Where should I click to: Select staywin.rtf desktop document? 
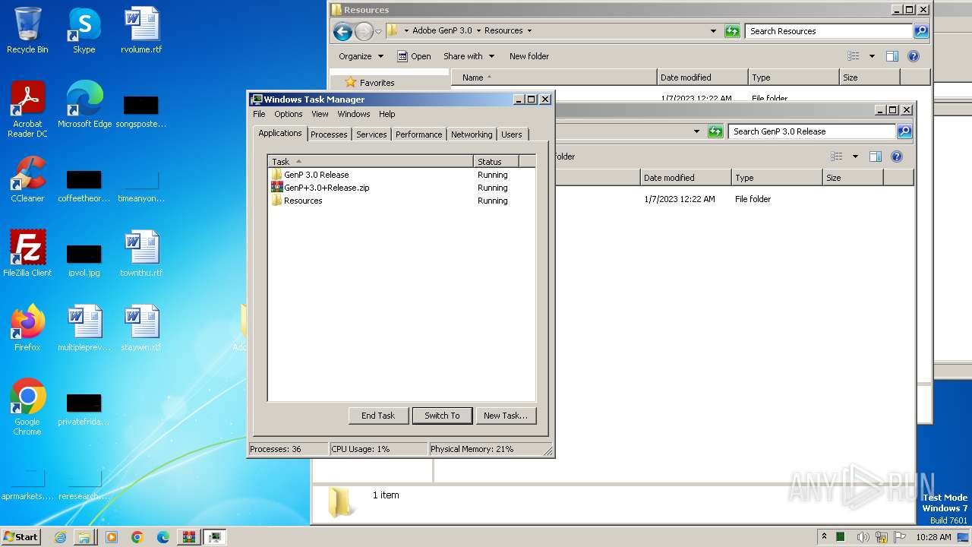click(141, 328)
